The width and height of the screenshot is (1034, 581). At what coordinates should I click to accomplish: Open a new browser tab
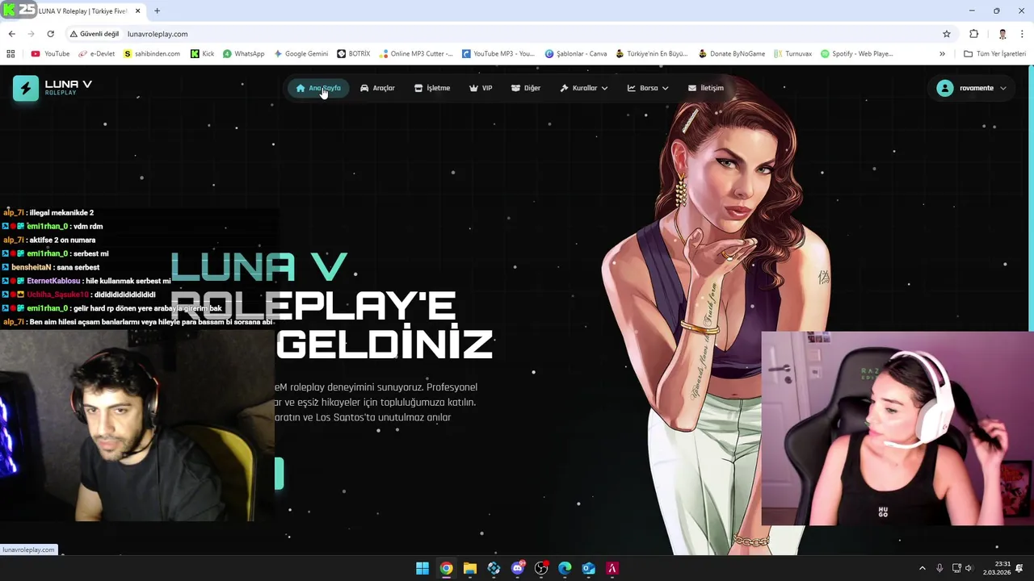tap(158, 11)
